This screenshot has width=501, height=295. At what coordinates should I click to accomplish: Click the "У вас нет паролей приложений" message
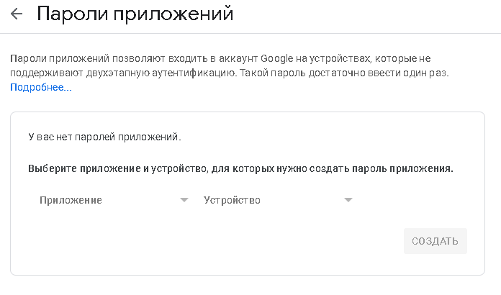pyautogui.click(x=104, y=136)
